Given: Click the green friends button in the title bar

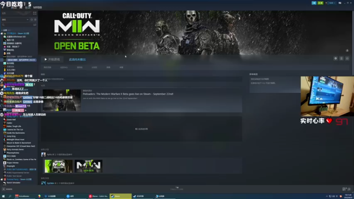Looking at the screenshot, I should coord(320,3).
